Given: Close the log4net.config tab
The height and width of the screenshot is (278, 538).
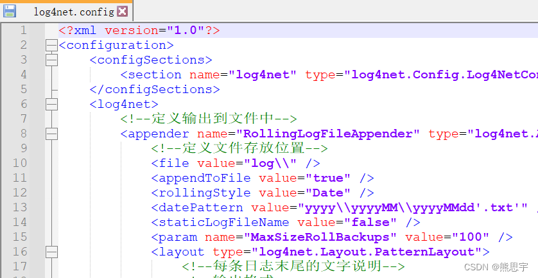Looking at the screenshot, I should tap(122, 12).
